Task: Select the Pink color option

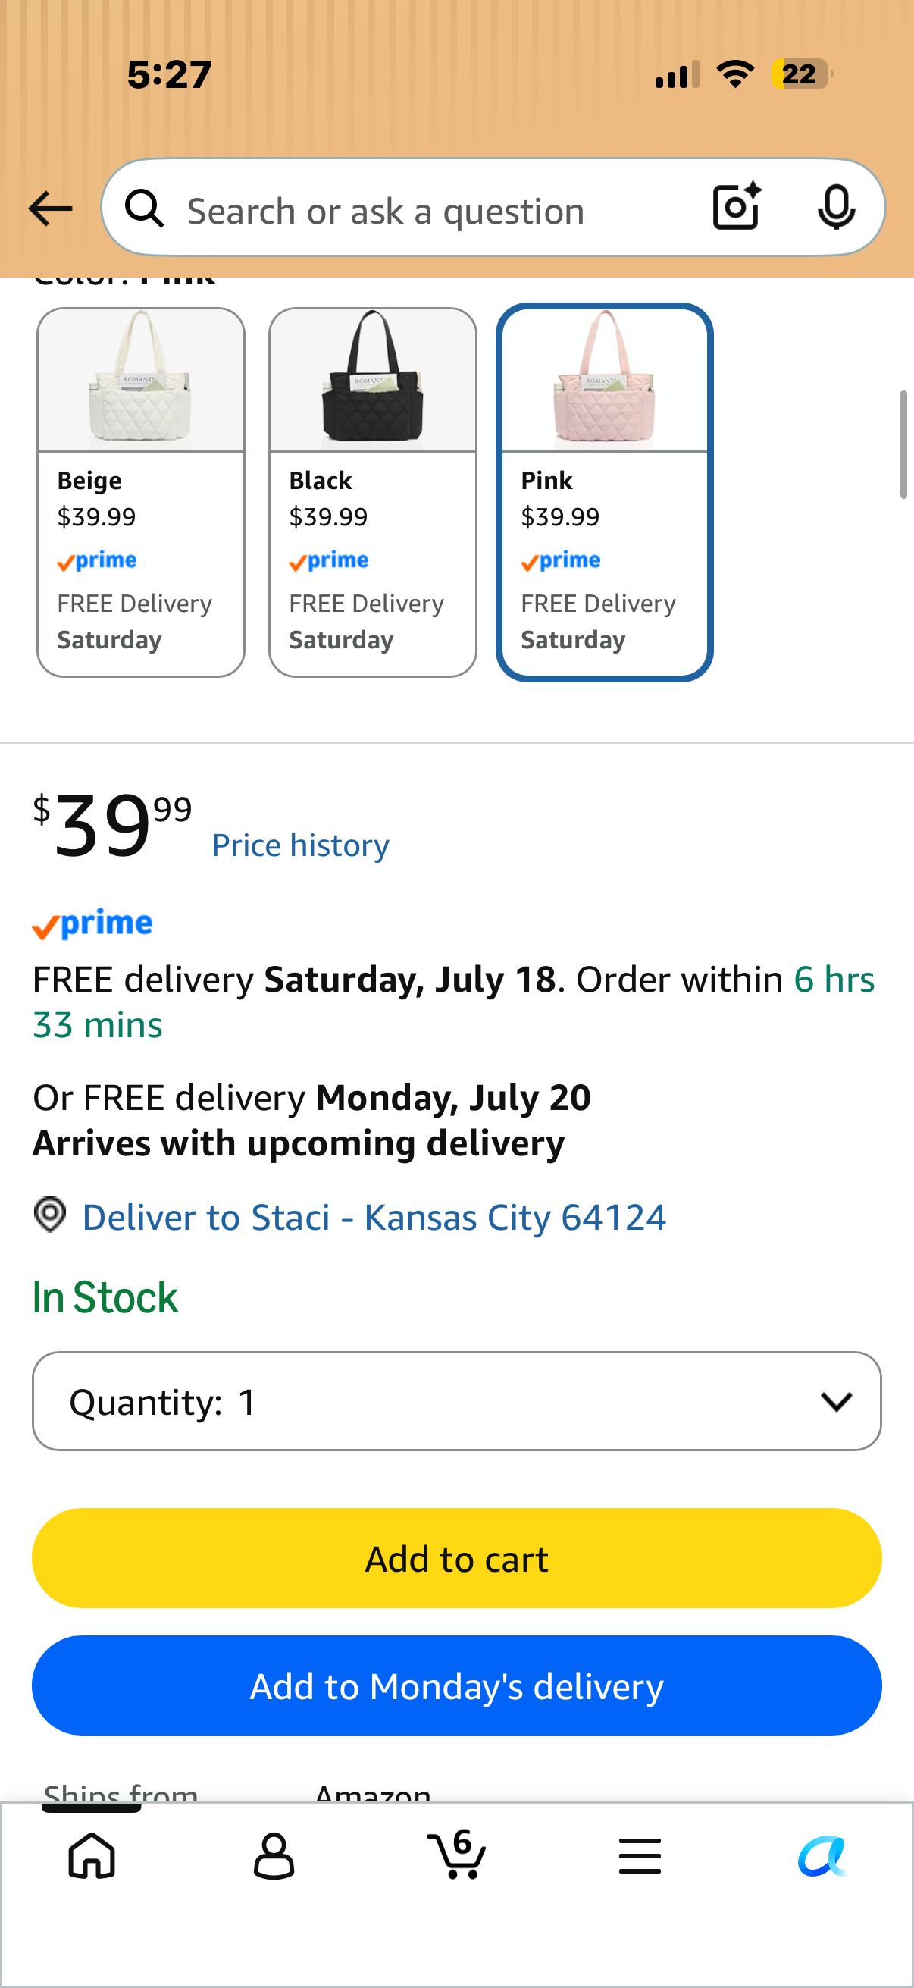Action: click(605, 492)
